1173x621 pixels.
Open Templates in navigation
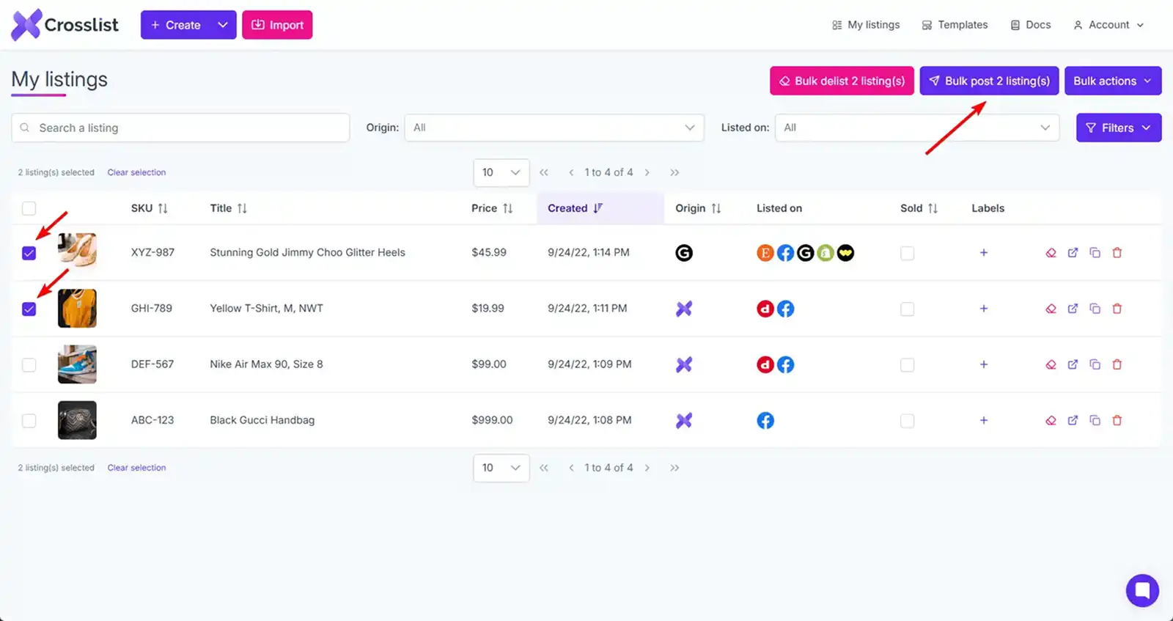(x=955, y=25)
